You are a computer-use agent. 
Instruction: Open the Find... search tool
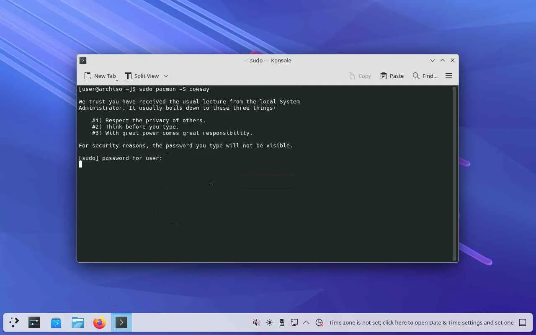point(425,76)
